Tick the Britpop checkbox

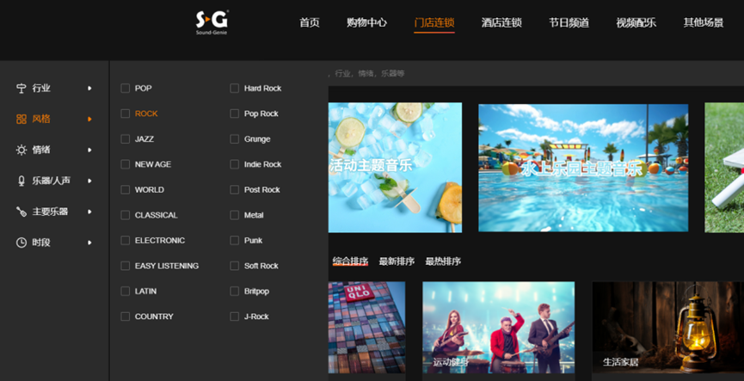coord(235,292)
